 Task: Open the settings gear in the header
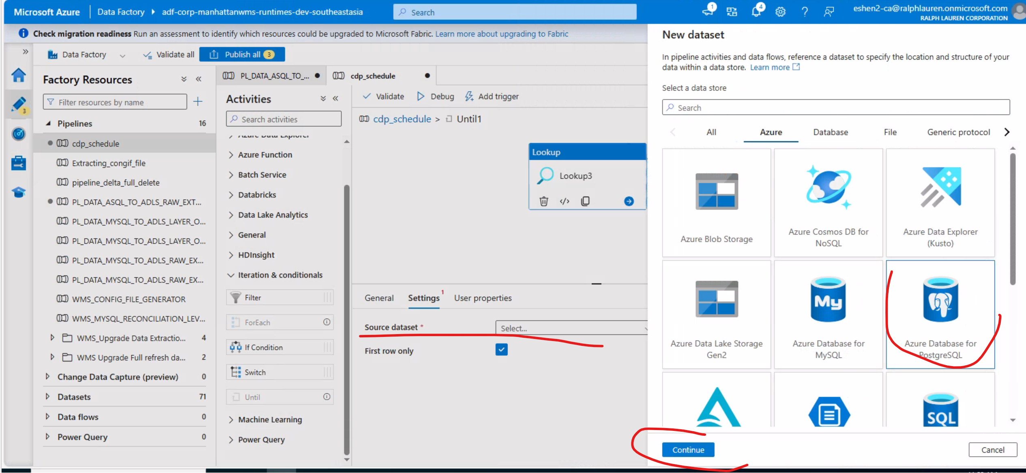click(780, 12)
